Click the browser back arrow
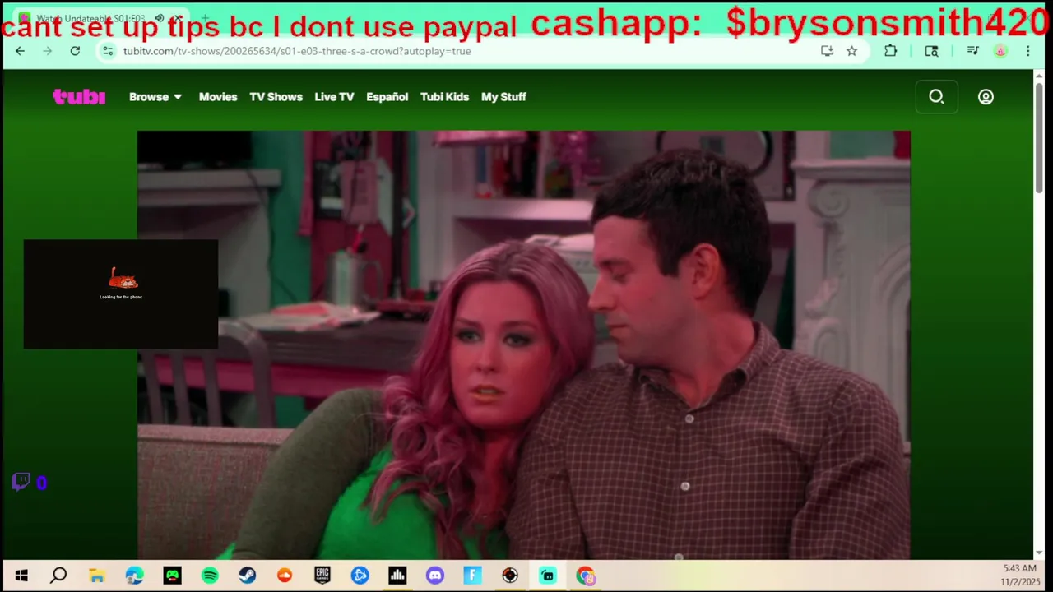 coord(20,51)
